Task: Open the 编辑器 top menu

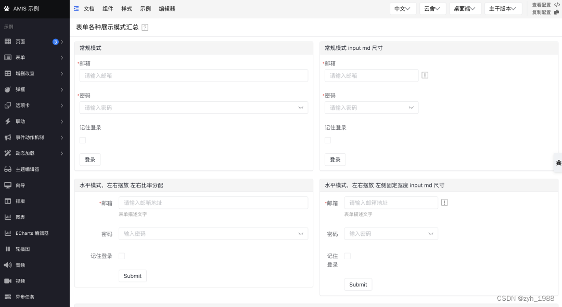Action: point(167,9)
